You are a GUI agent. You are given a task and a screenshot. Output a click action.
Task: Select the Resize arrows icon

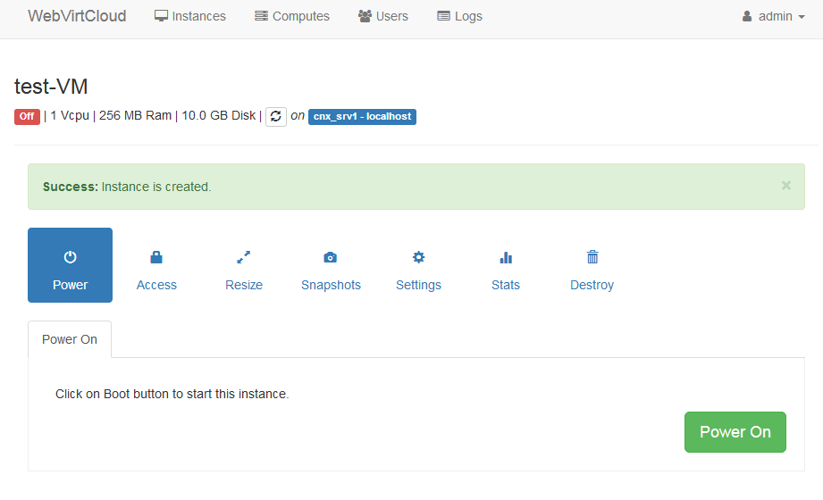point(243,257)
